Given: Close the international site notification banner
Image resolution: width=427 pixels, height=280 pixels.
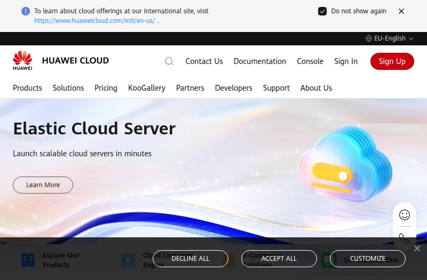Looking at the screenshot, I should pos(401,11).
